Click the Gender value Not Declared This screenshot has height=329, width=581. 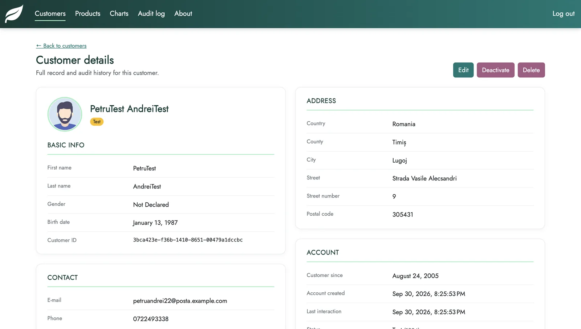[151, 204]
